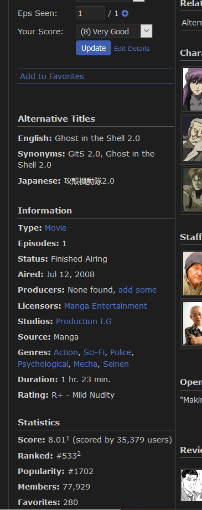
Task: Select the Police genre link
Action: pyautogui.click(x=121, y=352)
